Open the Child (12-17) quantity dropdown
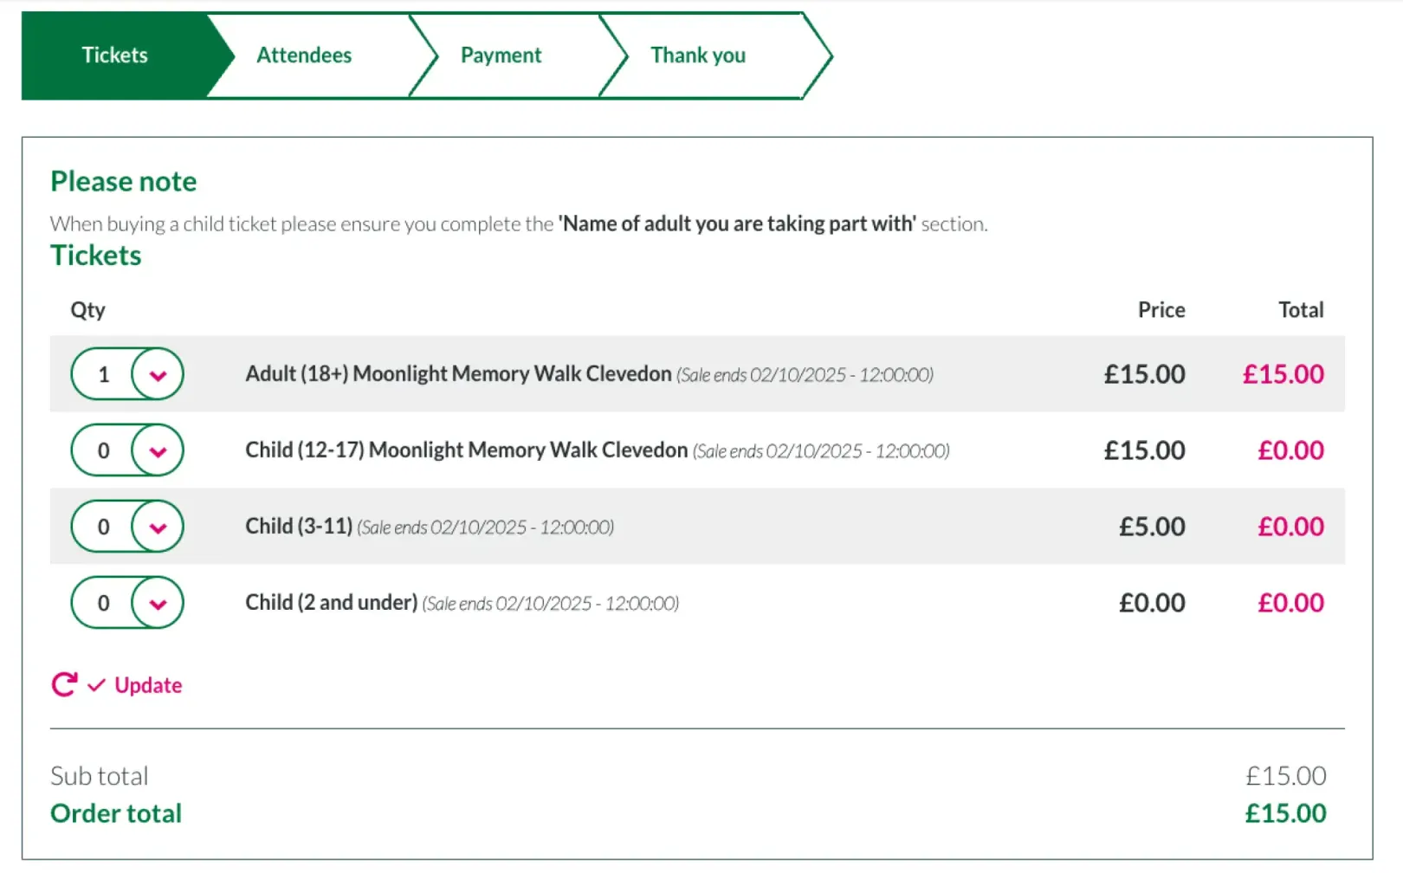 (x=126, y=450)
